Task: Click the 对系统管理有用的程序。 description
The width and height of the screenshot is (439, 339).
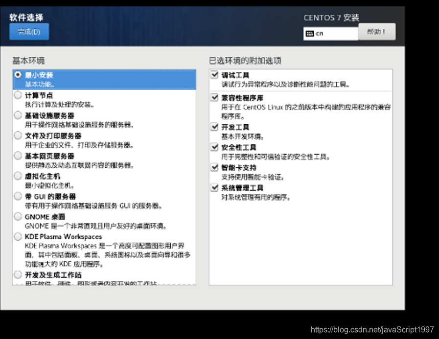Action: (x=256, y=197)
